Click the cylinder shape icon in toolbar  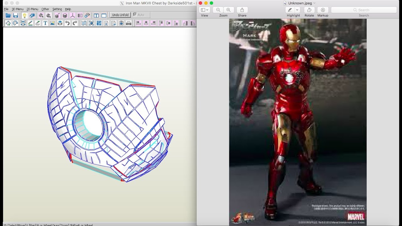tap(65, 15)
